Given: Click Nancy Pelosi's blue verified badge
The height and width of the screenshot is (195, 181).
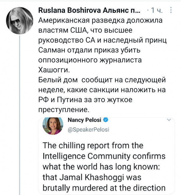Looking at the screenshot, I should (x=106, y=120).
